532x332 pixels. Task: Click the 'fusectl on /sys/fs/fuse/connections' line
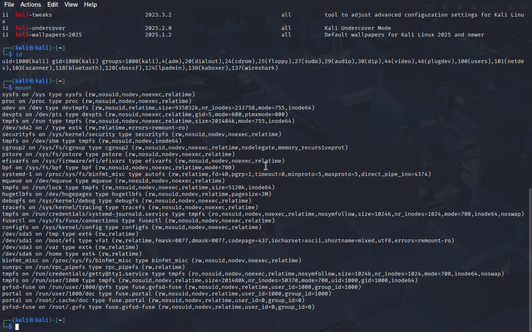[138, 220]
